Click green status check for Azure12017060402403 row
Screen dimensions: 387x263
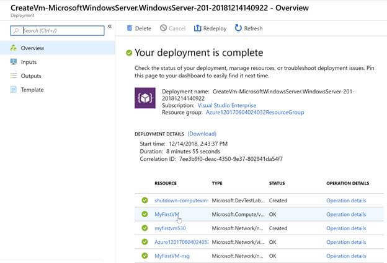pyautogui.click(x=145, y=242)
